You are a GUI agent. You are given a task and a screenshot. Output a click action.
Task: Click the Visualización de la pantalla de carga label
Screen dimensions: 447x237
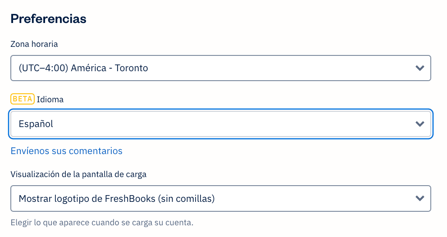pyautogui.click(x=78, y=174)
